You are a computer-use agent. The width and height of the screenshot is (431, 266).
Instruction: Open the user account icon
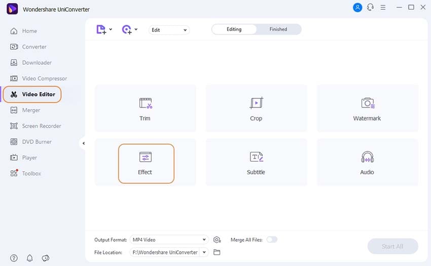point(357,8)
